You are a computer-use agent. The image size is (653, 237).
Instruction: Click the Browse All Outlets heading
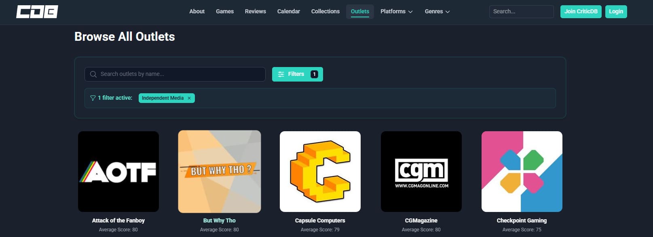[125, 37]
